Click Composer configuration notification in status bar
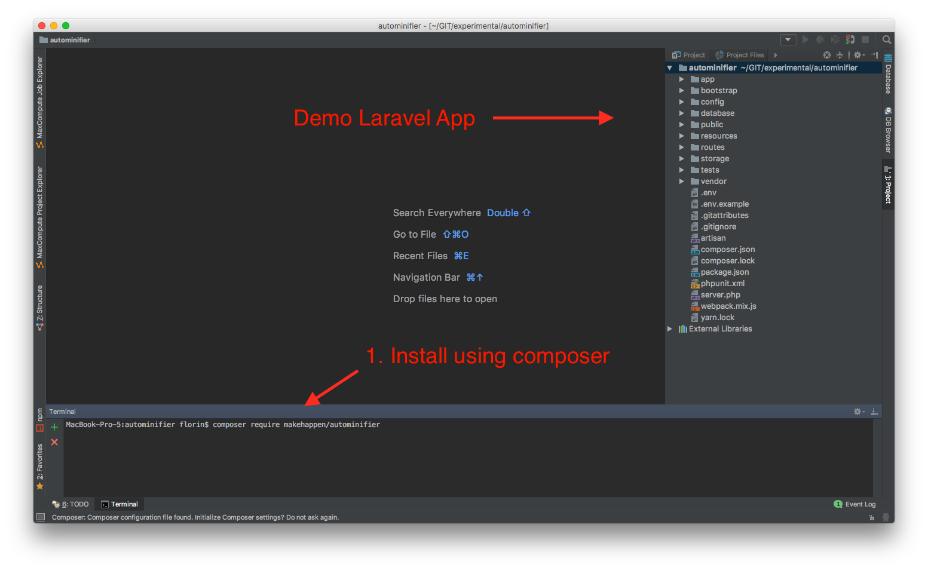 click(195, 518)
